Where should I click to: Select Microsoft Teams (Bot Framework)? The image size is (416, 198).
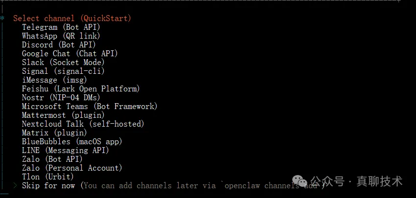(90, 107)
